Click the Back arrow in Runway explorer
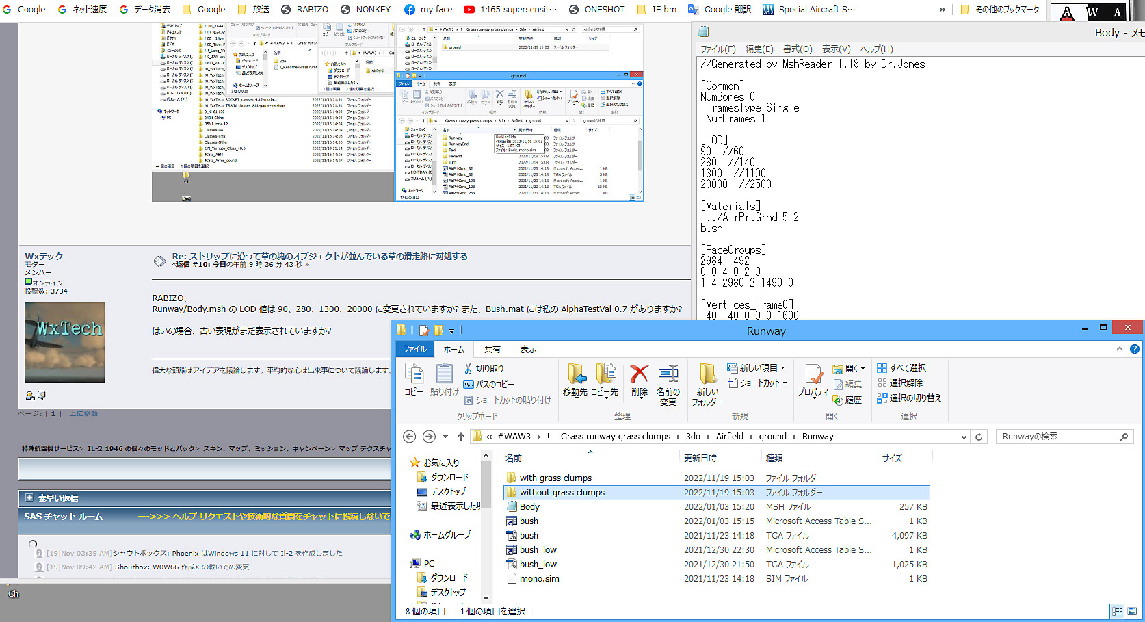The width and height of the screenshot is (1145, 622). click(409, 437)
